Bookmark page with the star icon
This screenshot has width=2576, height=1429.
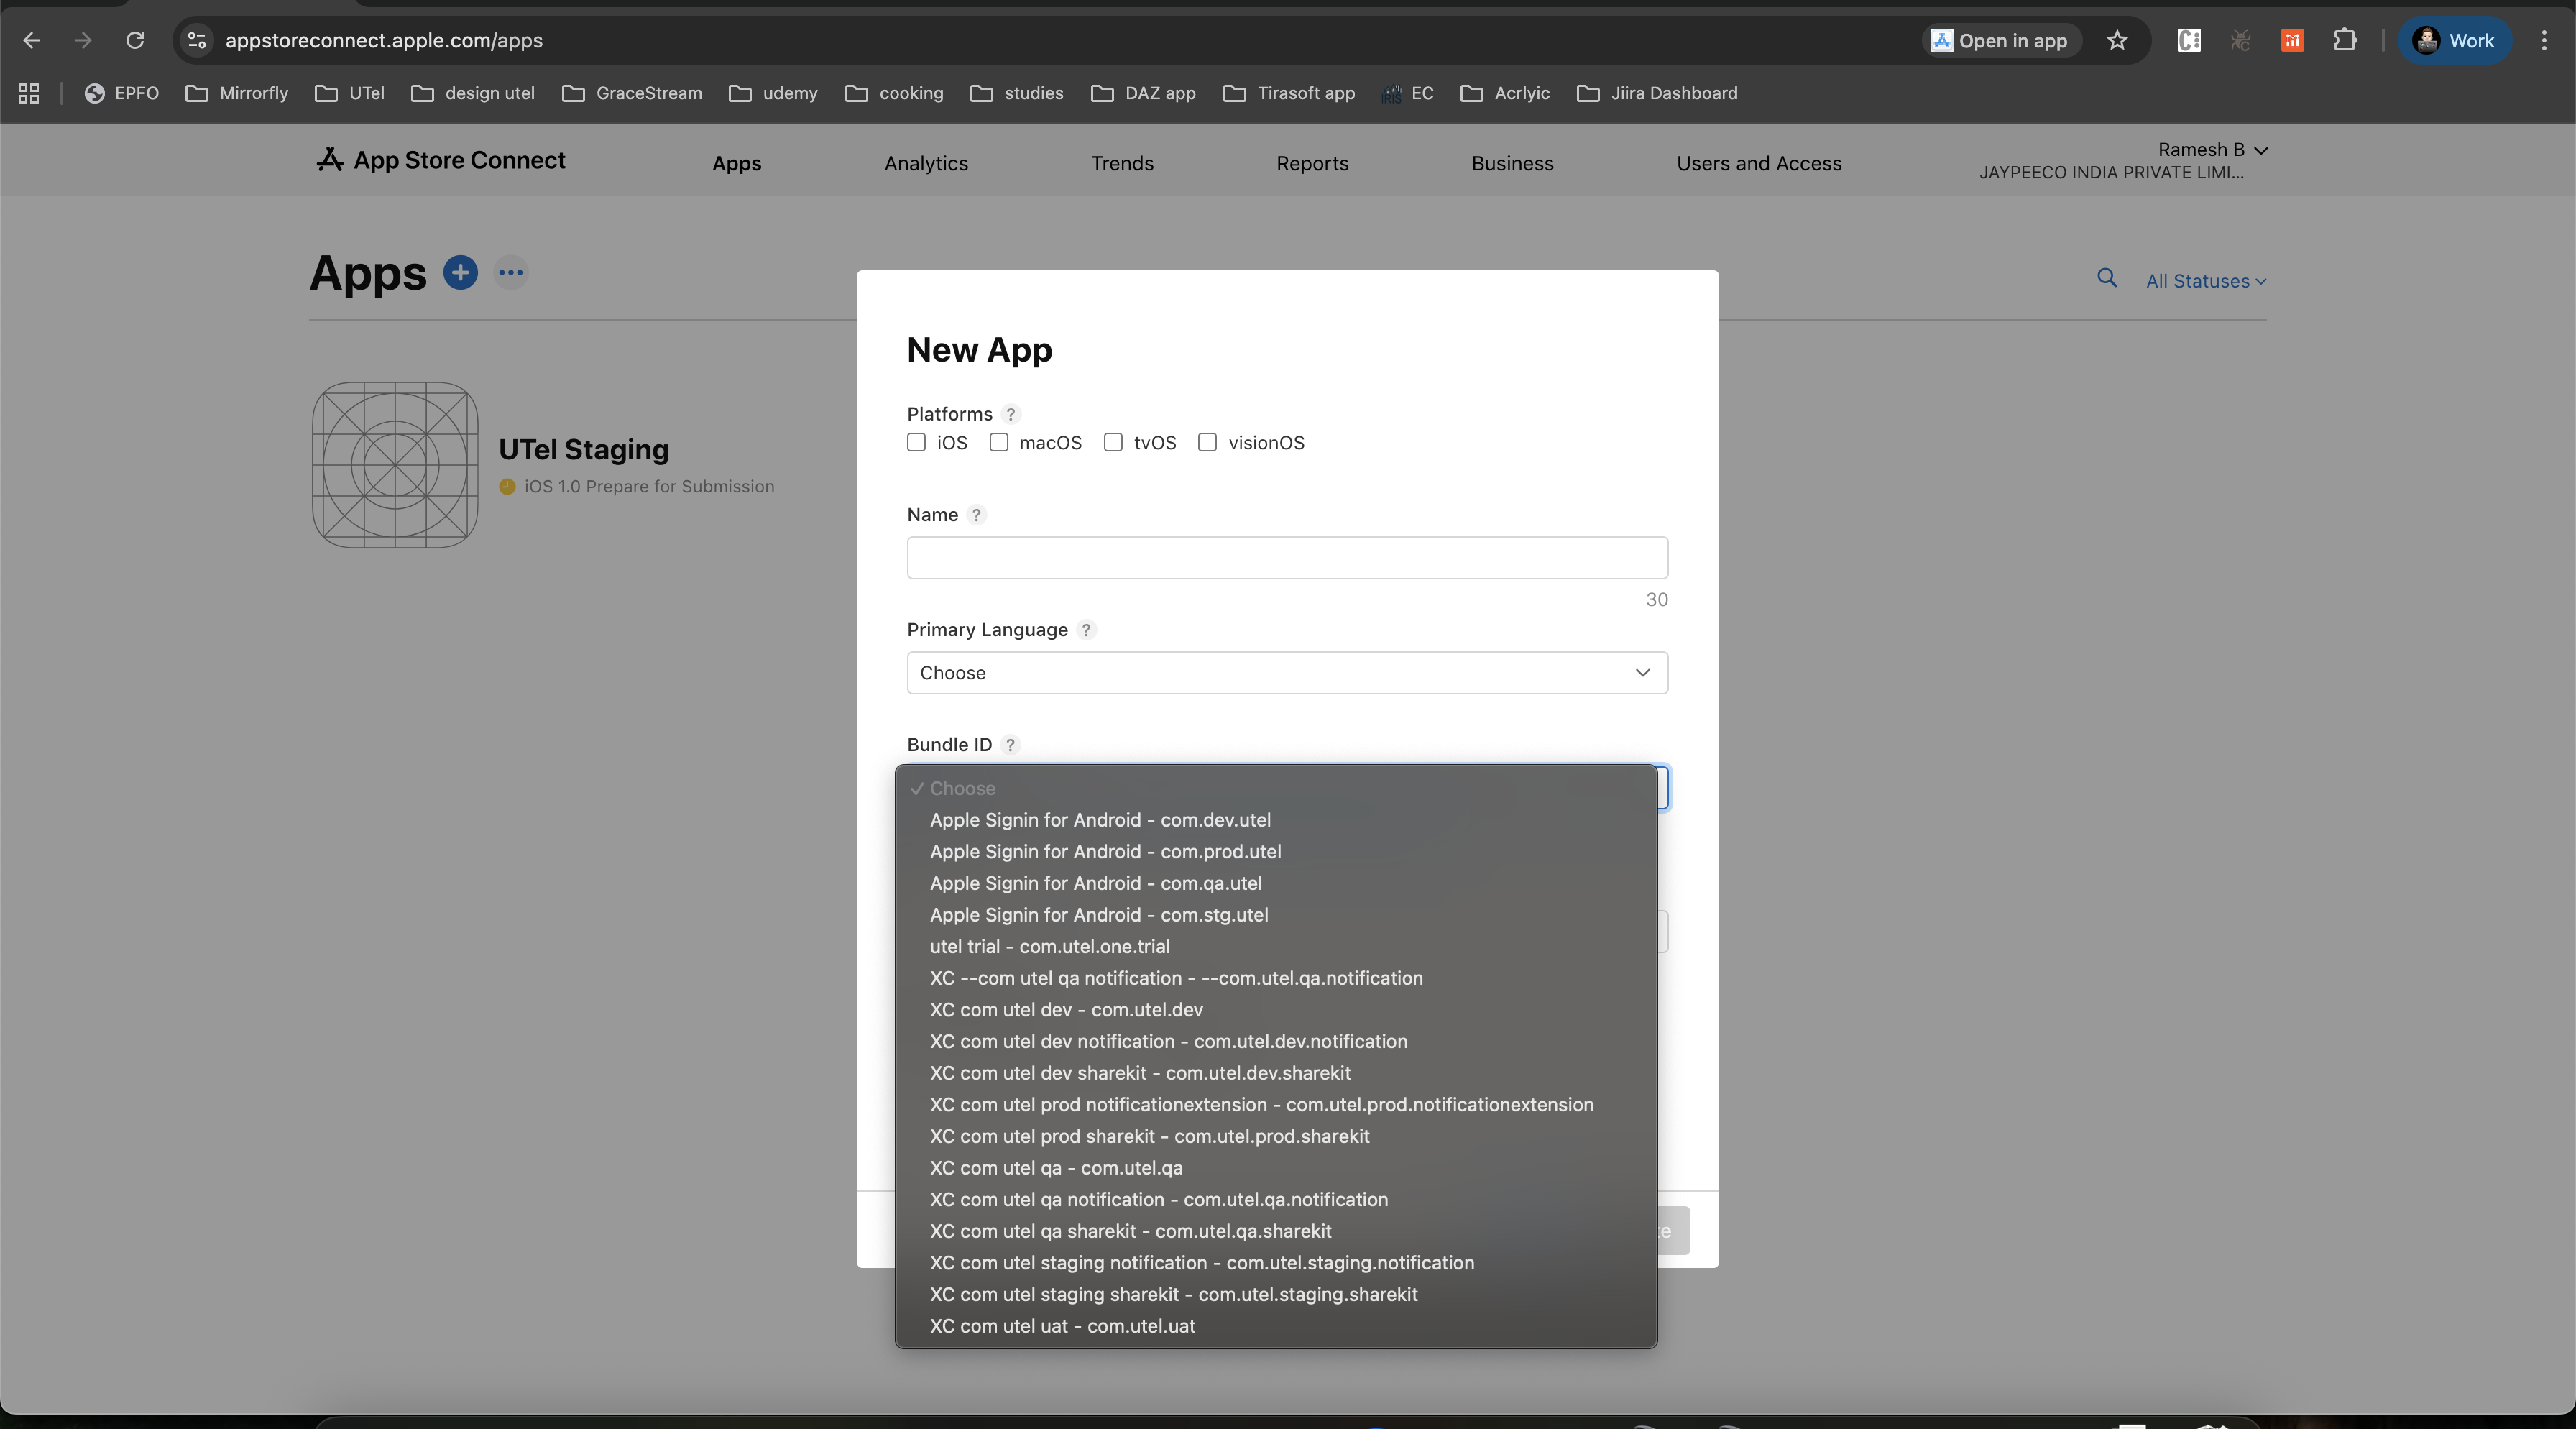click(2117, 41)
